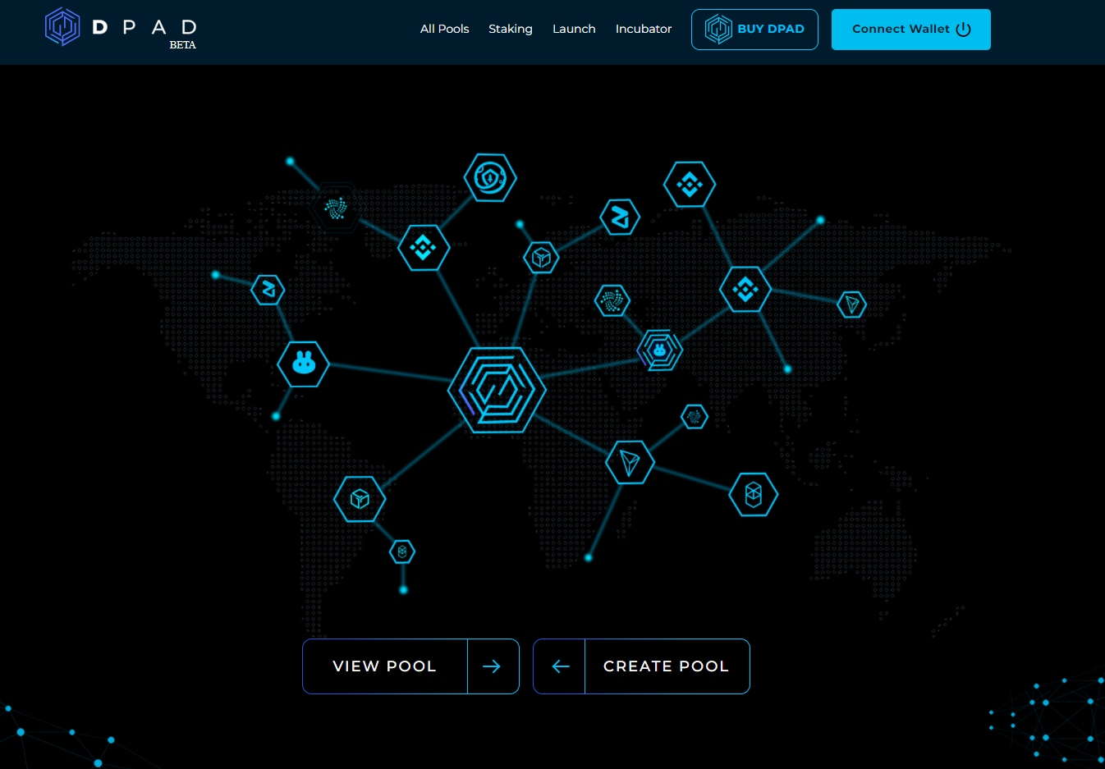Click small Fantom hexagon near bottom left
The image size is (1105, 769).
402,552
